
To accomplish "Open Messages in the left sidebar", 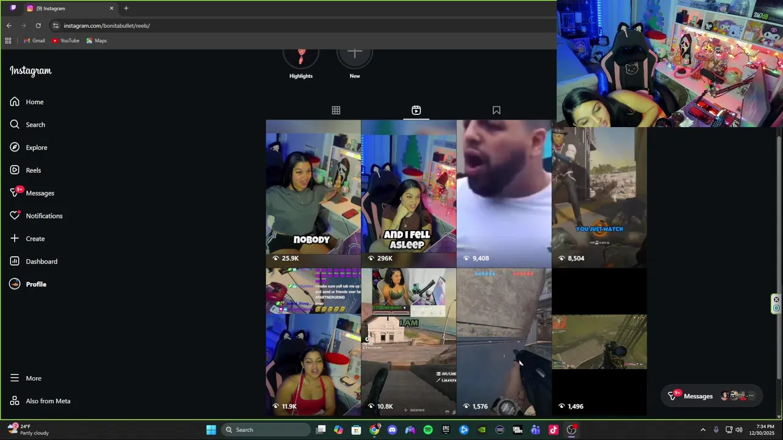I will click(x=32, y=193).
